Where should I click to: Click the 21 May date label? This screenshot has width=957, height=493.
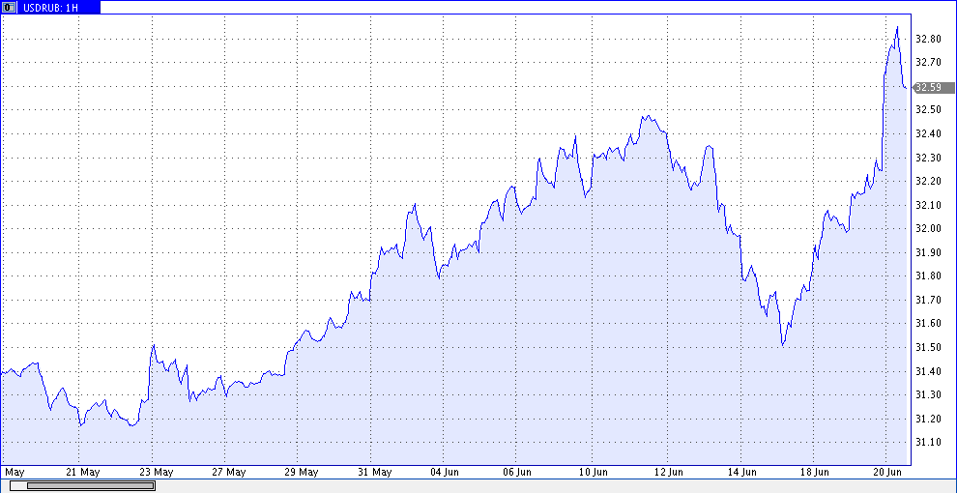82,473
